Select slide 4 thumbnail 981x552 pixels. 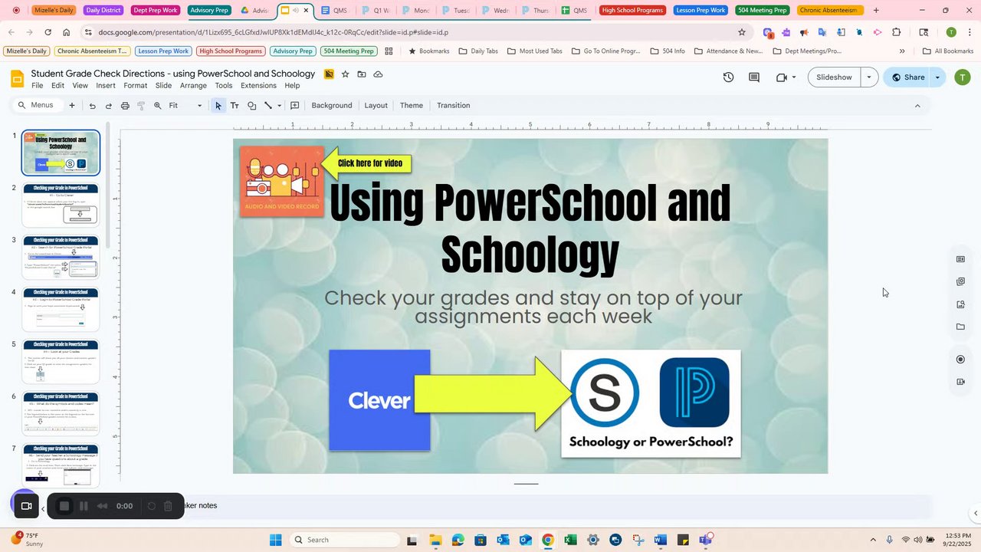(61, 309)
